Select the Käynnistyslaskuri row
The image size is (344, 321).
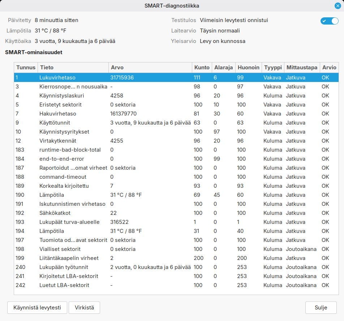tap(176, 96)
